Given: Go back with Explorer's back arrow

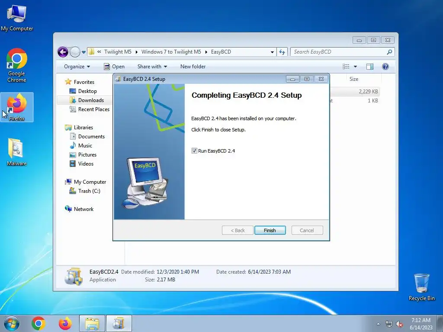Looking at the screenshot, I should tap(63, 52).
